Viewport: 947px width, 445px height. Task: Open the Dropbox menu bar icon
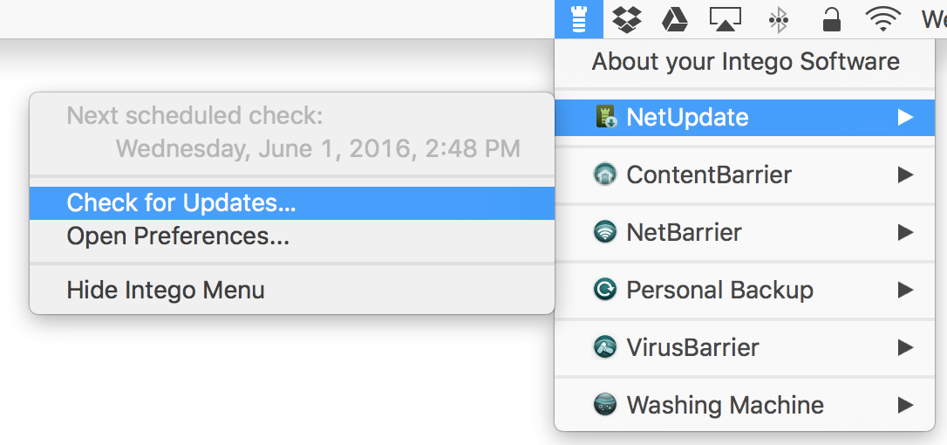[627, 19]
